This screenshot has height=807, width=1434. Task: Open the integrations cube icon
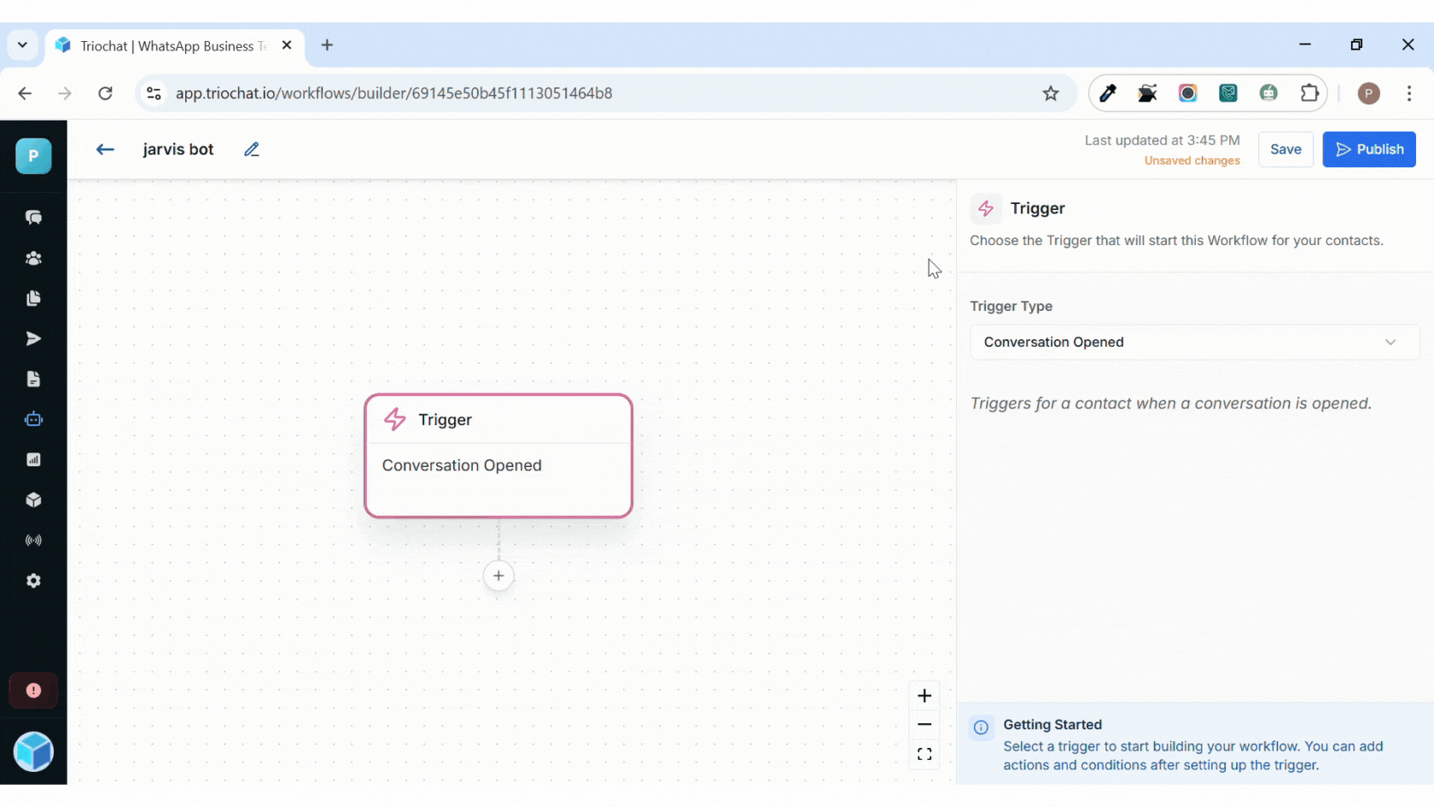click(33, 500)
